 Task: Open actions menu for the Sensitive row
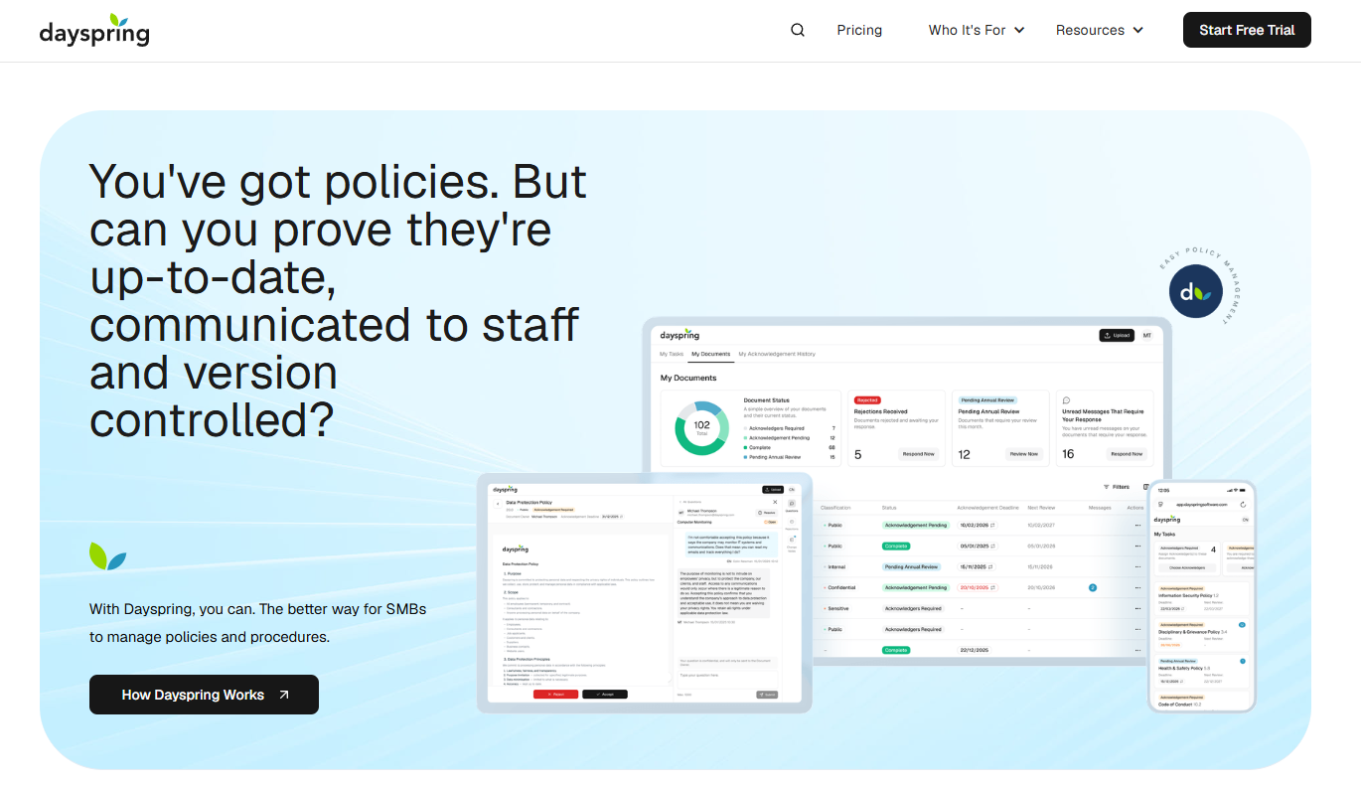[x=1137, y=608]
